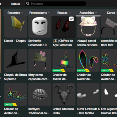Screen dimensions: 117x117
Task: Open the Criador de Avatar title under bunny ears
Action: click(84, 77)
